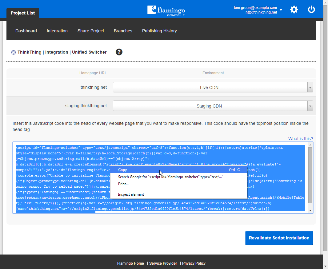Open the Service Provider footer link
The width and height of the screenshot is (328, 269).
[x=163, y=263]
